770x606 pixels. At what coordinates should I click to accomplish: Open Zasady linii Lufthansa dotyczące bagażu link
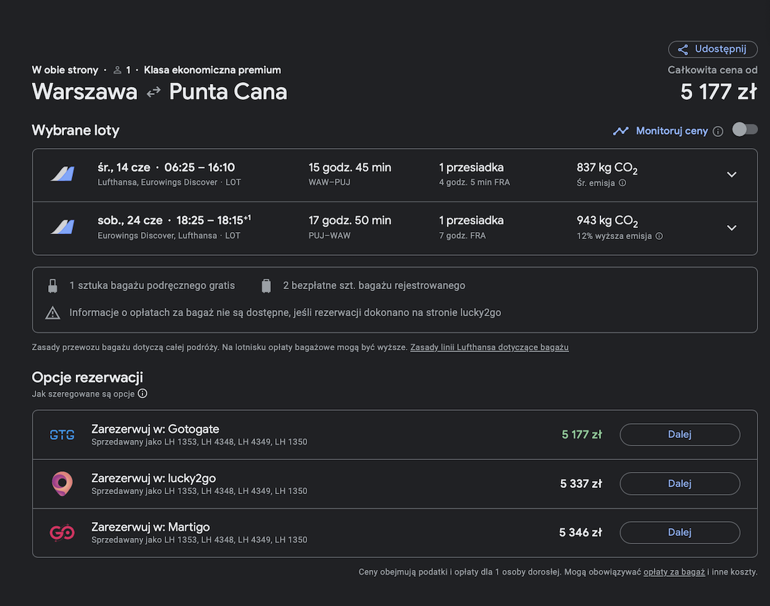[x=489, y=347]
